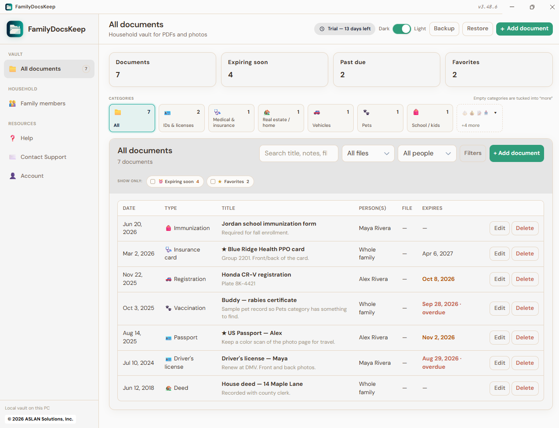Click the FamilyDocsKeep logo icon in sidebar
This screenshot has width=559, height=428.
(15, 29)
